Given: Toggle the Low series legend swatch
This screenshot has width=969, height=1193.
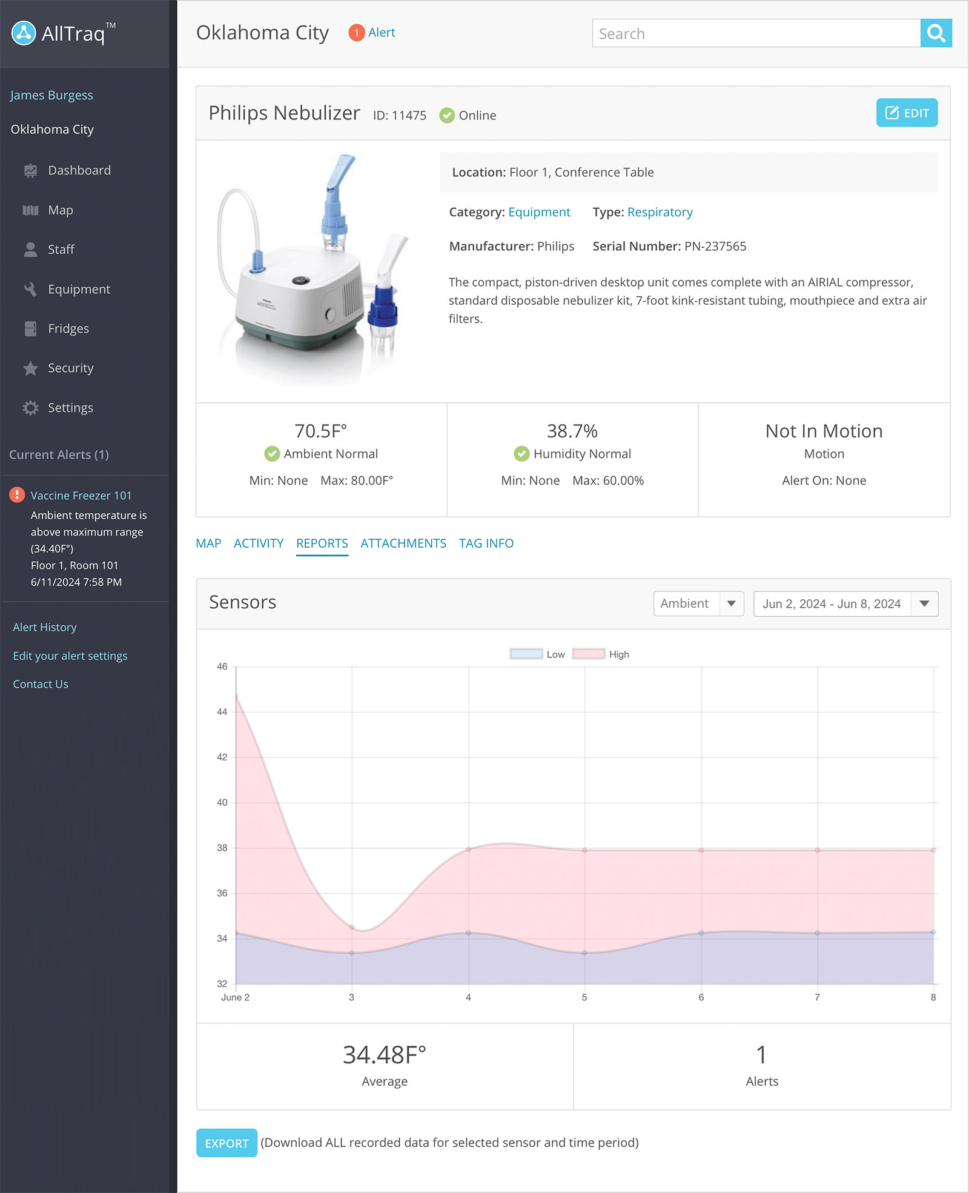Looking at the screenshot, I should click(x=526, y=654).
